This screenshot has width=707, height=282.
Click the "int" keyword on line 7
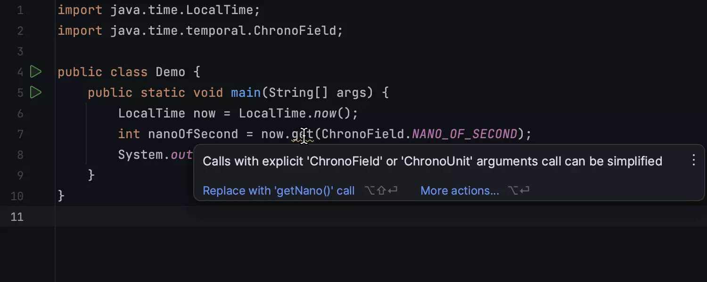coord(129,134)
